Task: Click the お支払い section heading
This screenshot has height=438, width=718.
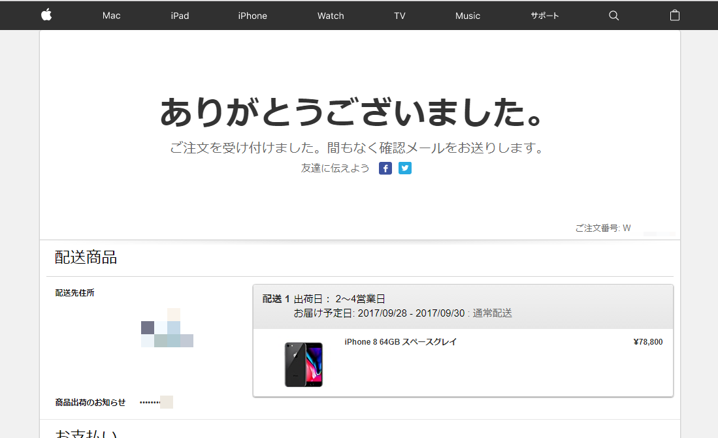Action: [x=86, y=433]
